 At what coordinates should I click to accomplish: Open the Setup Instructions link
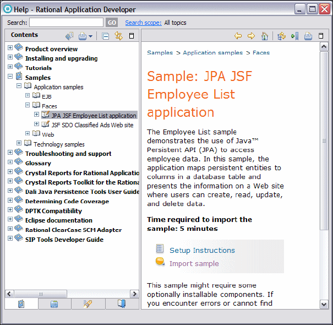click(202, 250)
